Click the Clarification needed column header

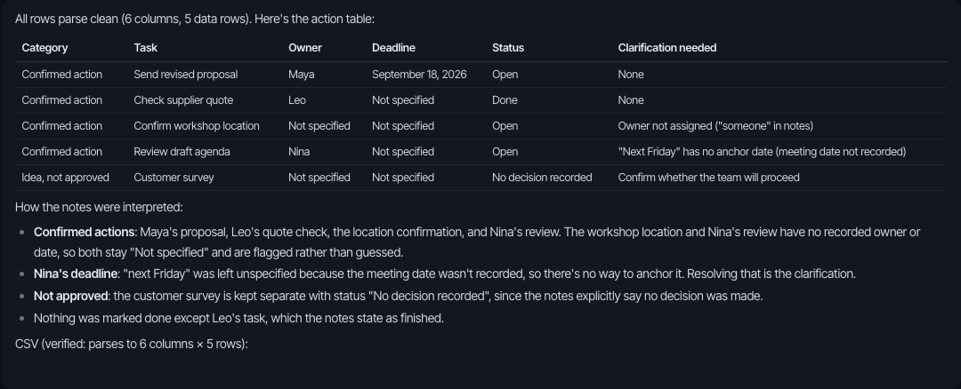tap(666, 48)
